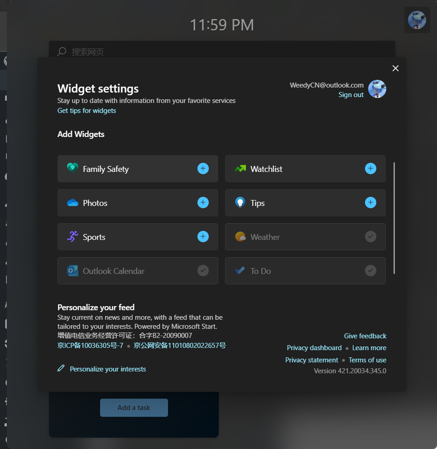Add the Tips widget with its plus icon
This screenshot has width=437, height=449.
pos(370,202)
